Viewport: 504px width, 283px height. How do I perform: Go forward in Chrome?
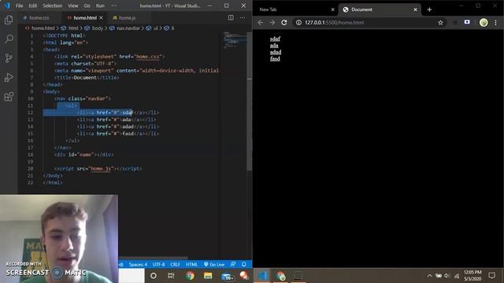(272, 23)
